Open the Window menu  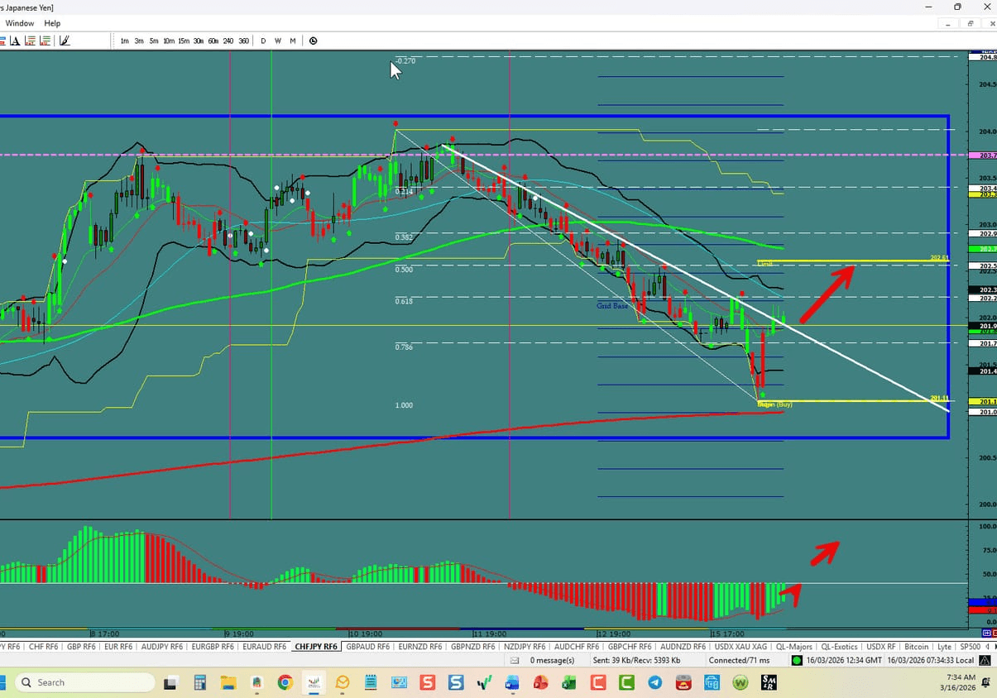pos(19,23)
